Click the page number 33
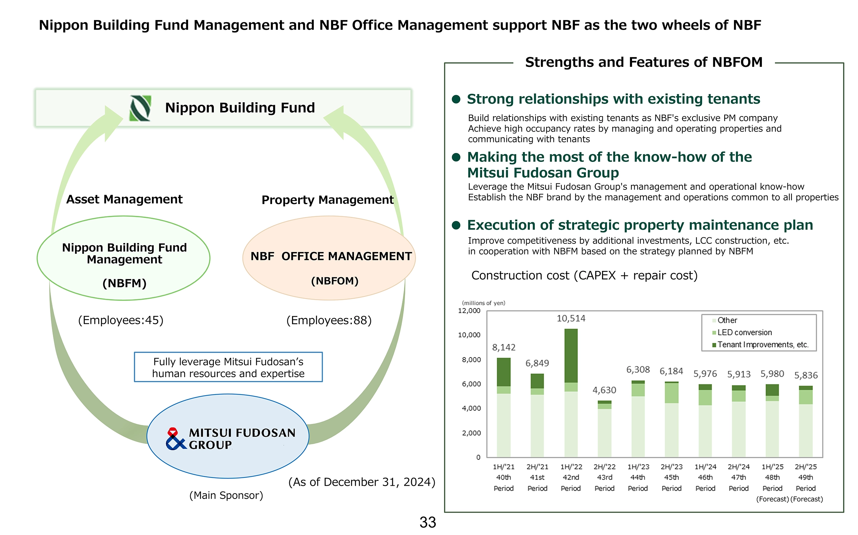Screen dimensions: 858x535 coord(428,522)
